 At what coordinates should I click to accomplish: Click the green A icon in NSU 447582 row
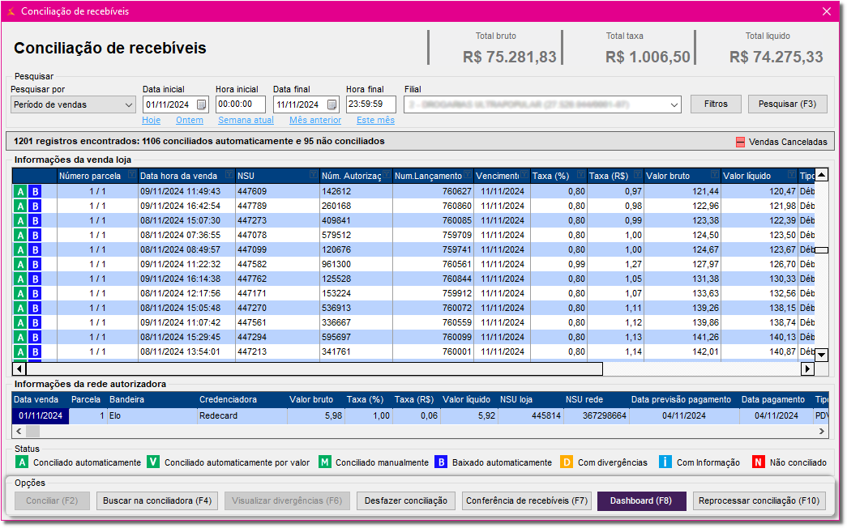click(x=20, y=265)
